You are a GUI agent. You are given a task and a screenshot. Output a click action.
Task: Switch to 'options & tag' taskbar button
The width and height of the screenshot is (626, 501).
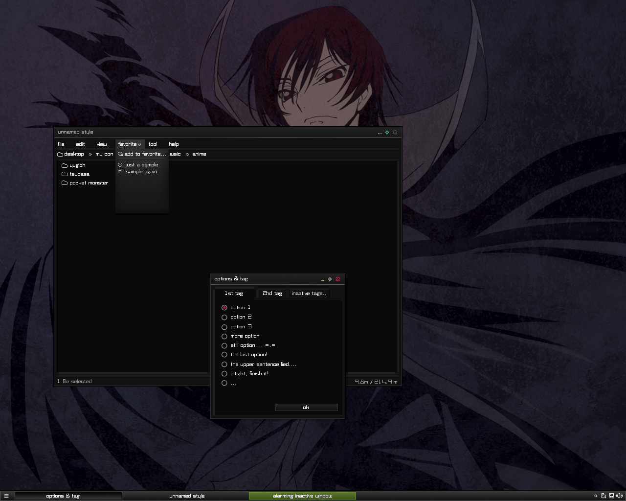[x=68, y=496]
